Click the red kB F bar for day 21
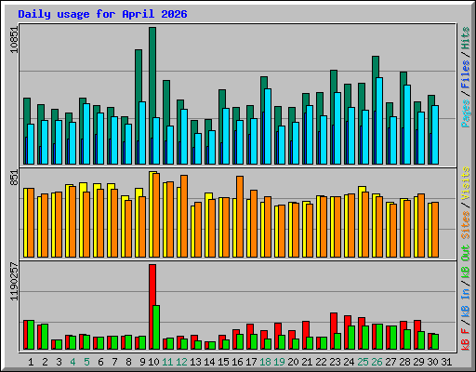The width and height of the screenshot is (476, 372). tap(306, 329)
